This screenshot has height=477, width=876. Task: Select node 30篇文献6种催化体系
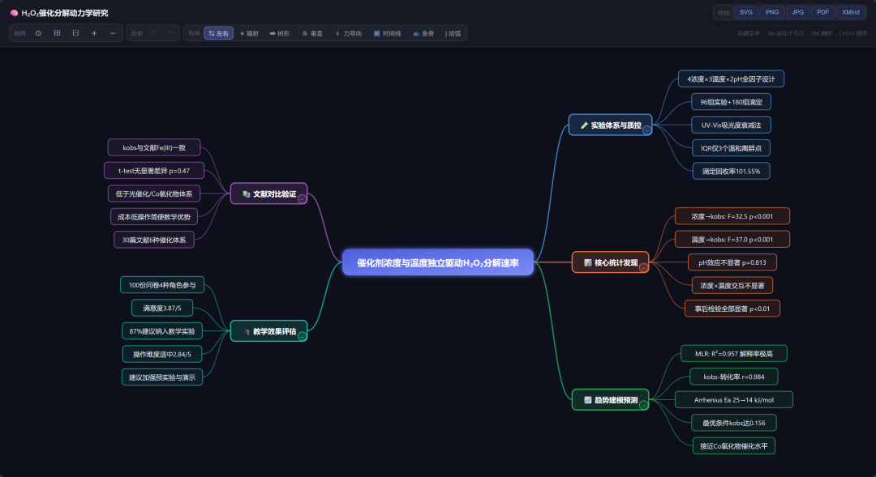tap(154, 240)
